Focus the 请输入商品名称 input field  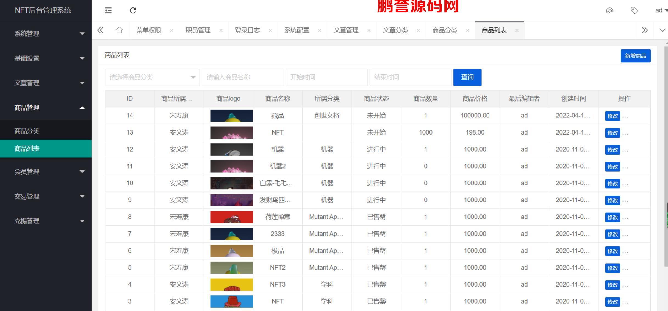[243, 77]
